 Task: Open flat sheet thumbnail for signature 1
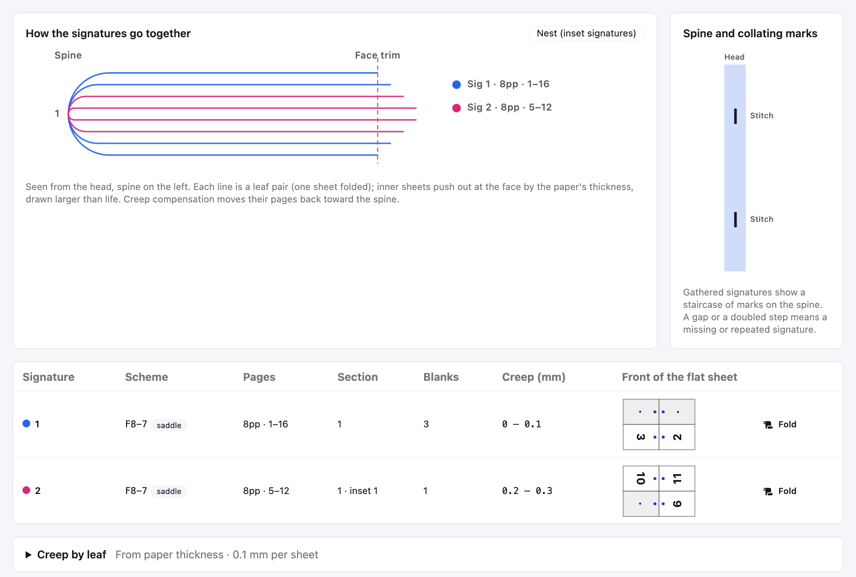click(x=659, y=424)
